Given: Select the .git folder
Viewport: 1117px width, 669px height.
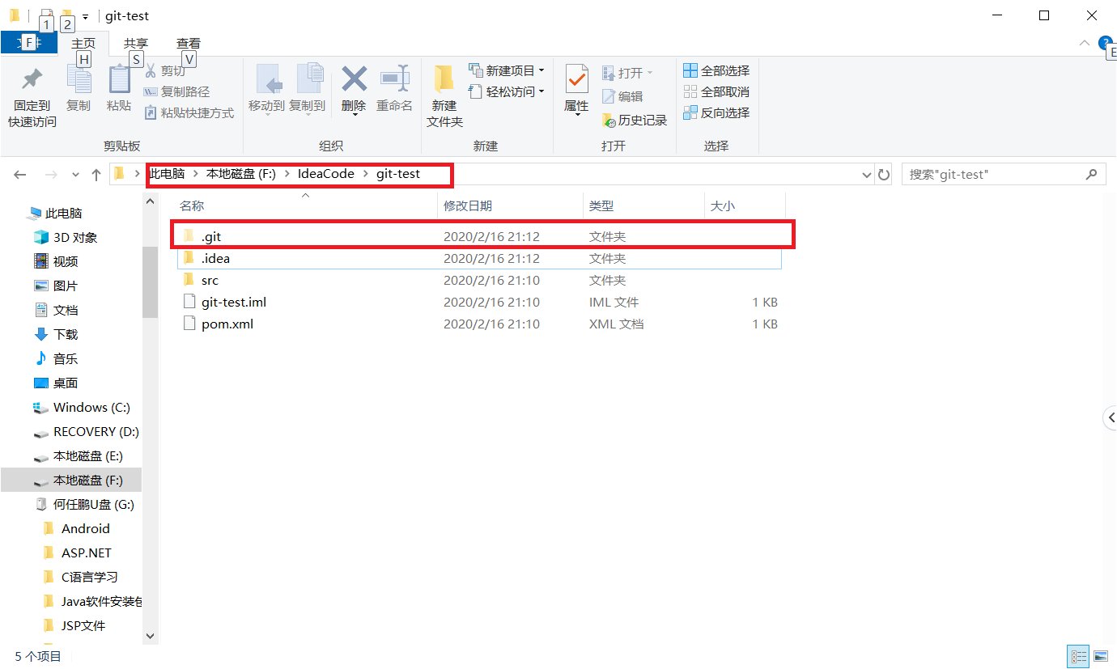Looking at the screenshot, I should coord(481,237).
